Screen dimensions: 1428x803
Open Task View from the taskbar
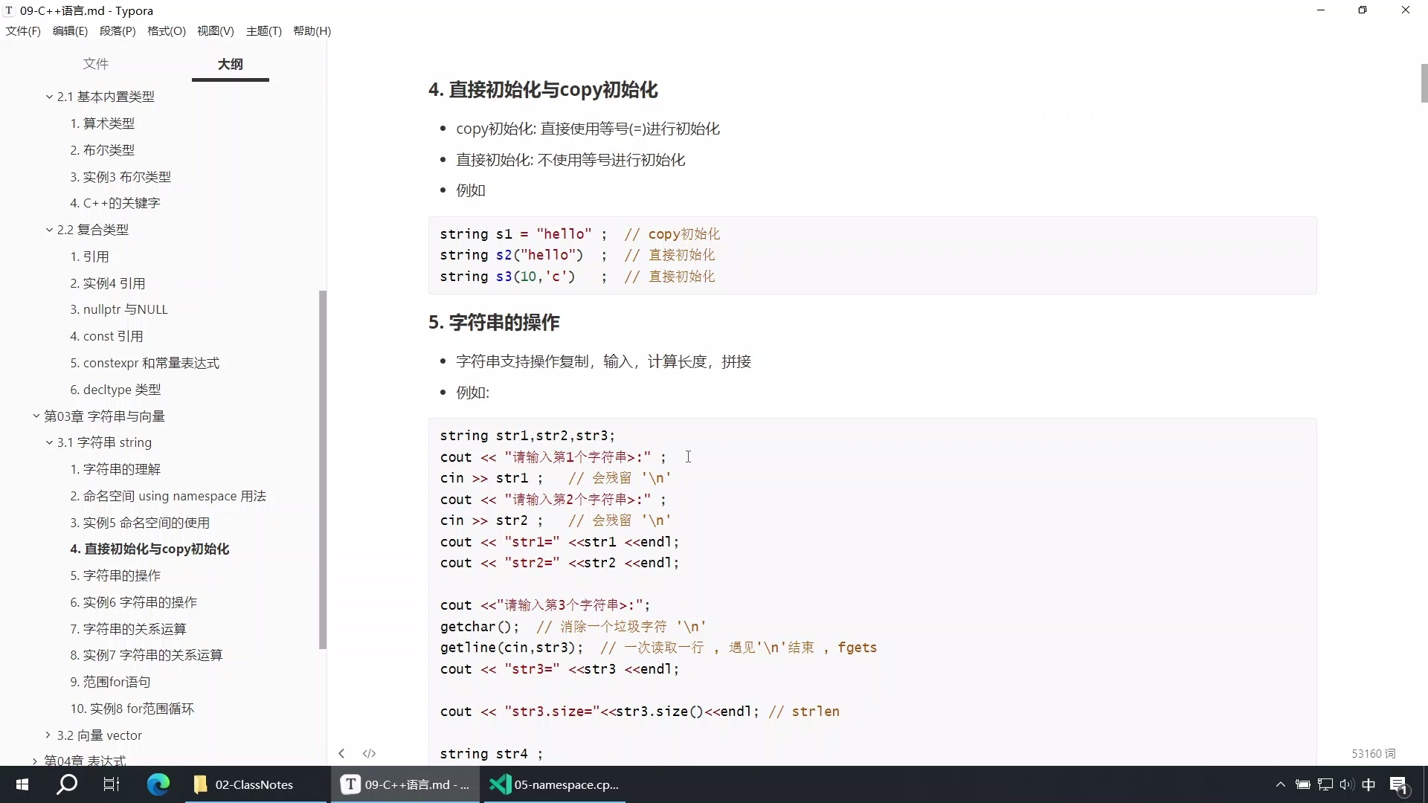tap(112, 784)
